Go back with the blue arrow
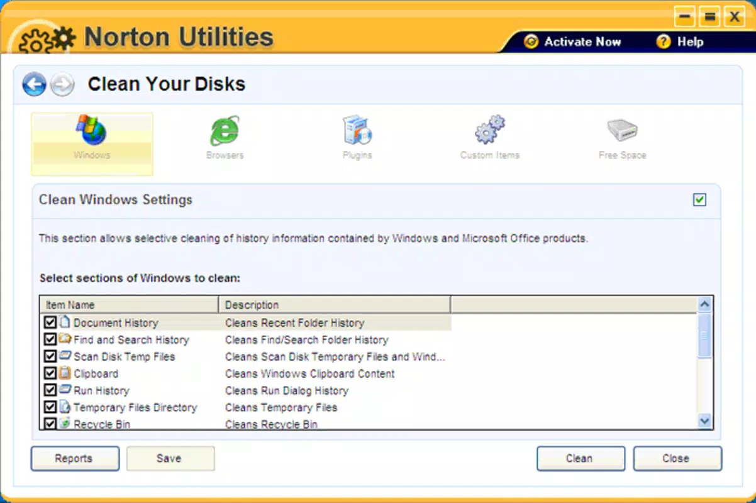The height and width of the screenshot is (503, 756). pos(35,84)
